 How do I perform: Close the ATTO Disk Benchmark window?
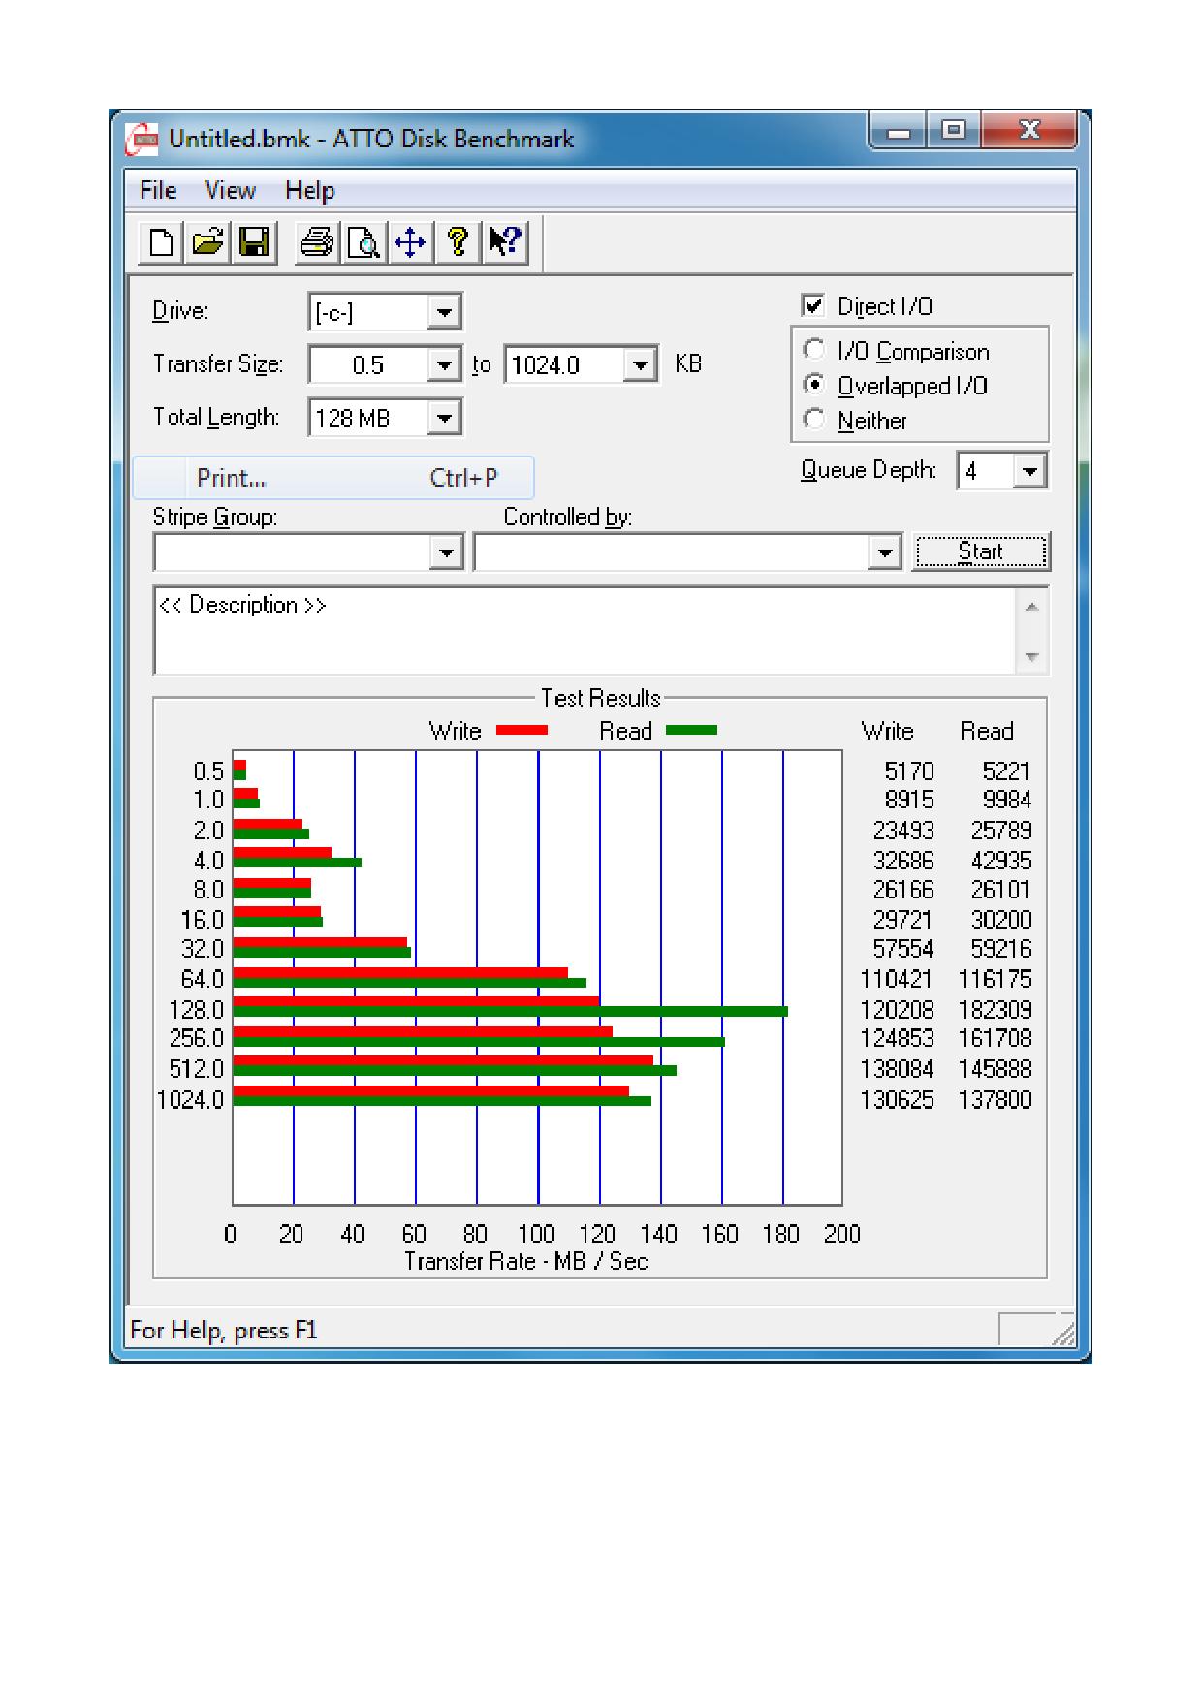pos(1029,131)
